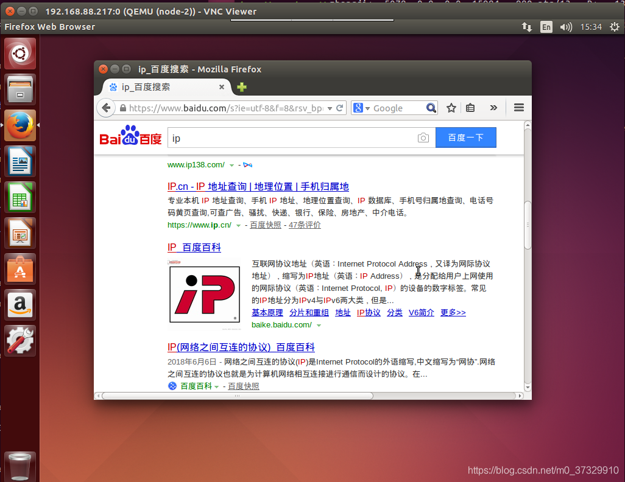Click the padlock site identity icon

[123, 108]
